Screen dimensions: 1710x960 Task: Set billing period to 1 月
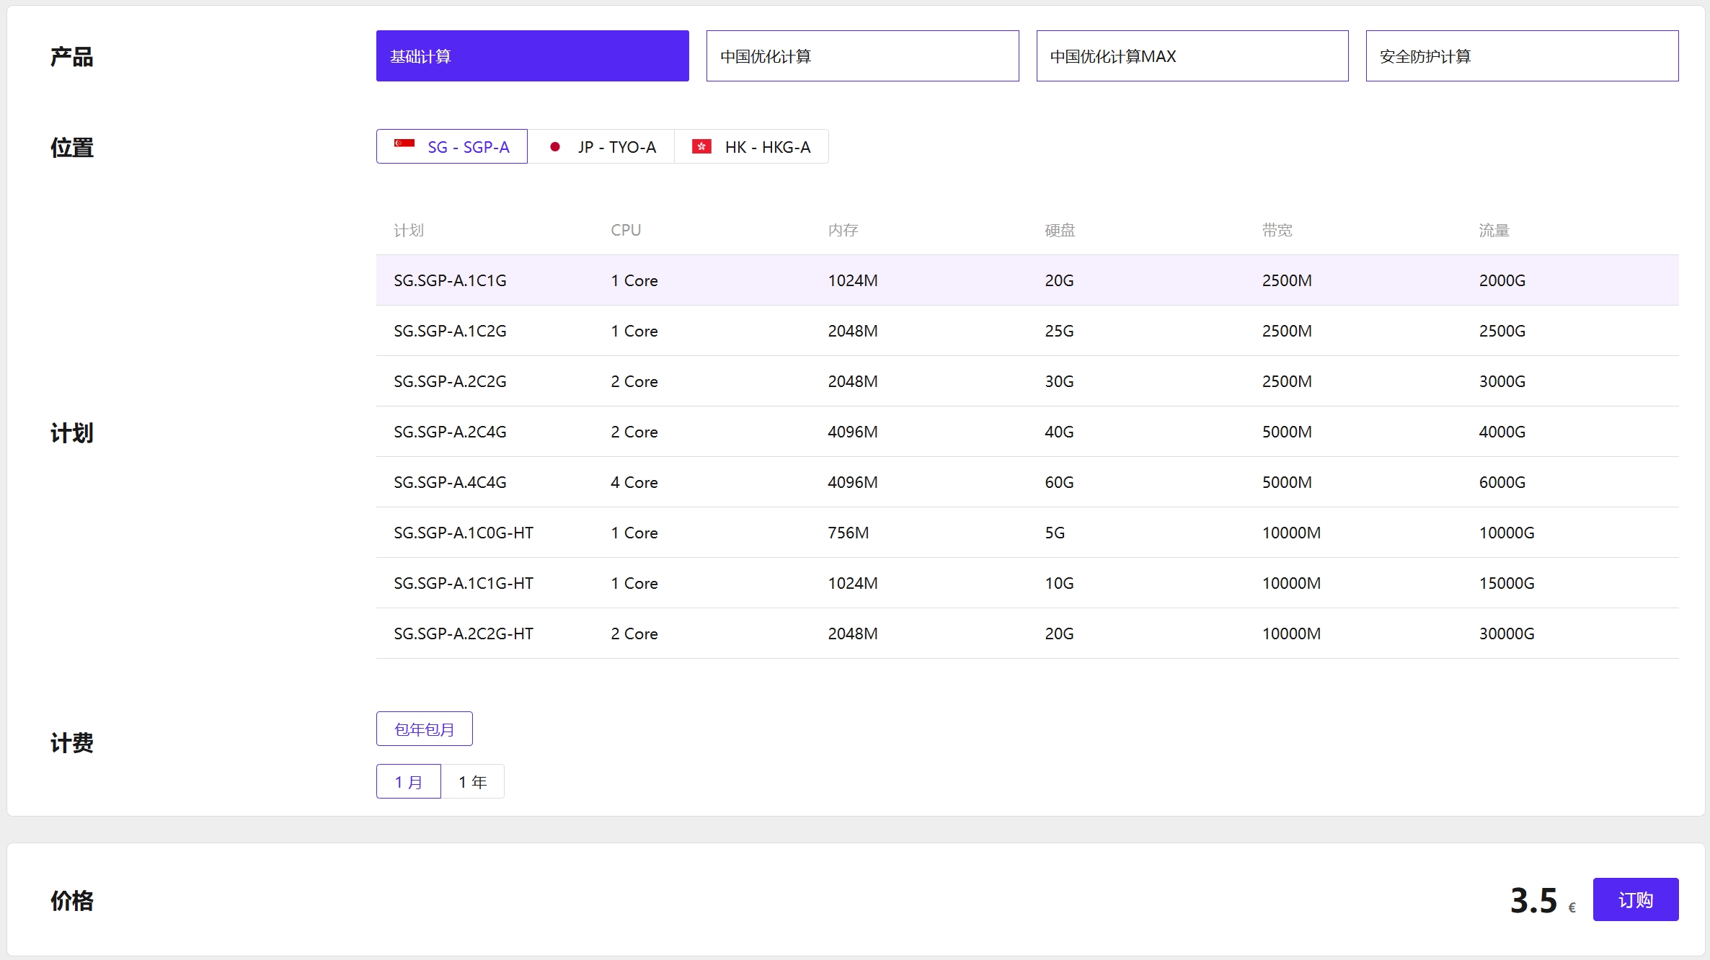point(408,782)
